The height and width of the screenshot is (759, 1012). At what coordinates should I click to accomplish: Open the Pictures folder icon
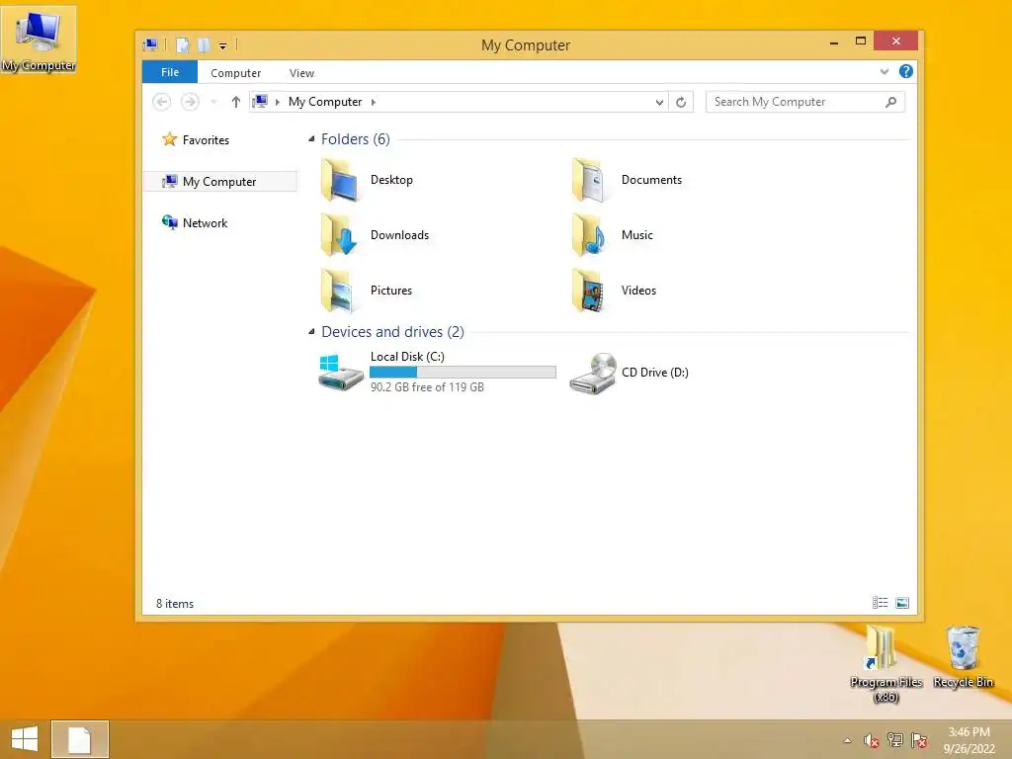(x=338, y=292)
